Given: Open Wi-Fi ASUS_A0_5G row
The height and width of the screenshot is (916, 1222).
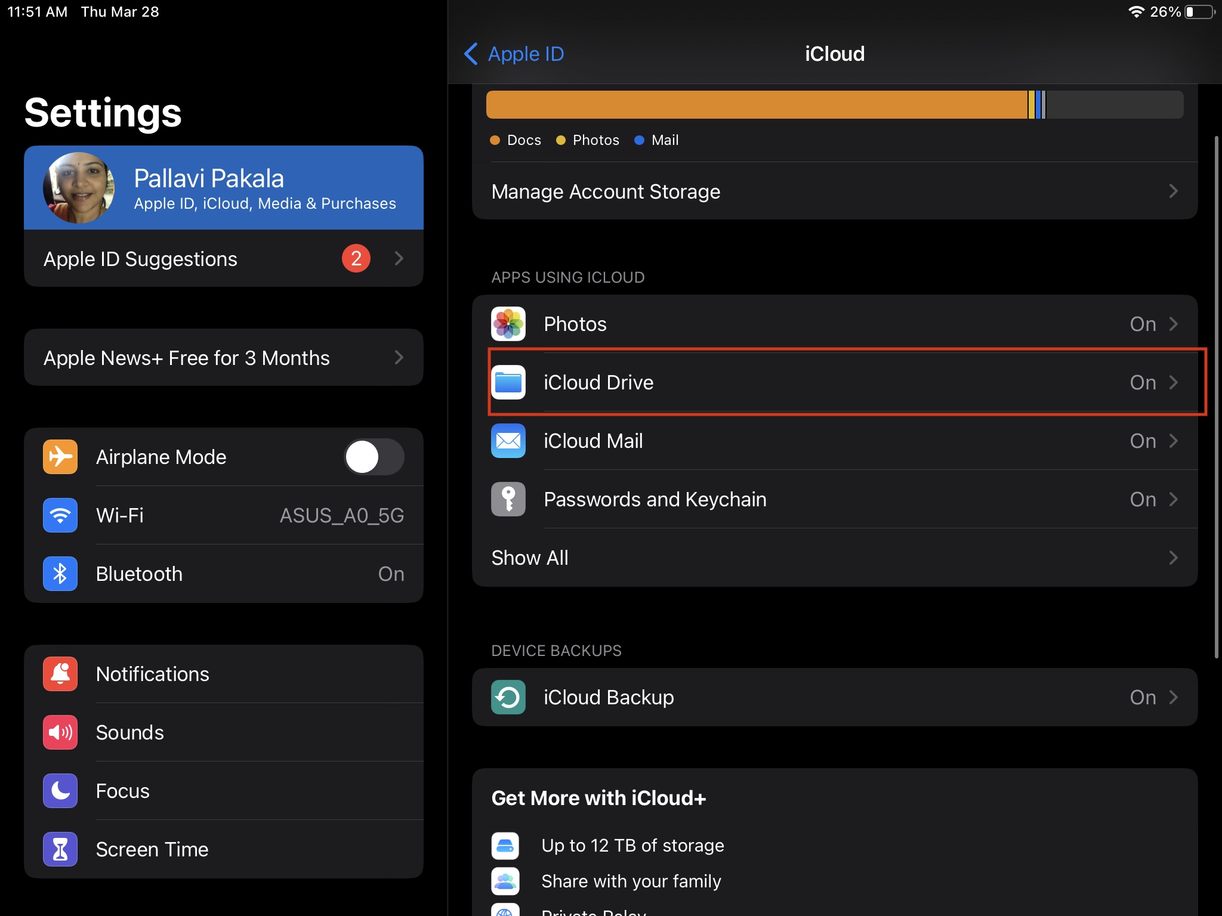Looking at the screenshot, I should point(224,515).
